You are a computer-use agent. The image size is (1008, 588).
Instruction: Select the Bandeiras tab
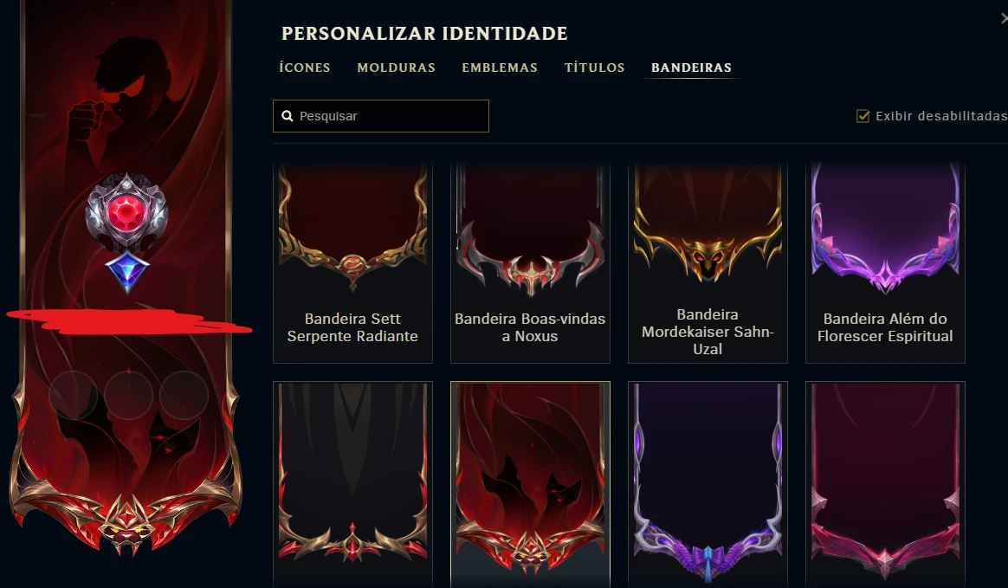point(691,68)
